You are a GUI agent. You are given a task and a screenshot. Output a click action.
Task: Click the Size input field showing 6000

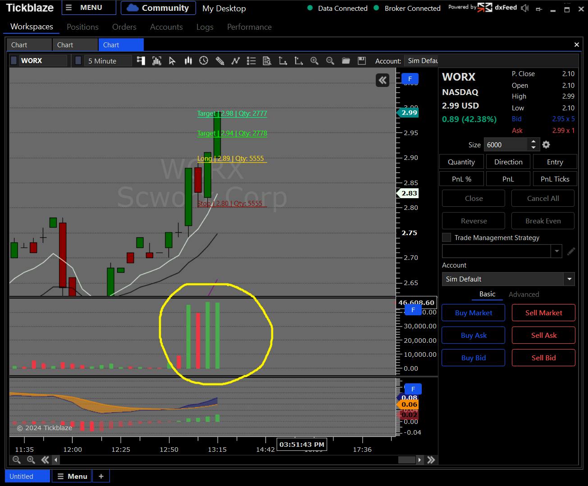coord(505,145)
